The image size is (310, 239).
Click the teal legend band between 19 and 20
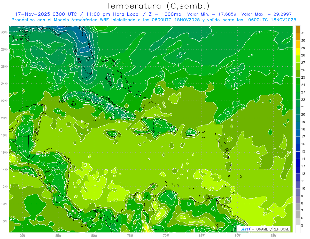click(298, 118)
